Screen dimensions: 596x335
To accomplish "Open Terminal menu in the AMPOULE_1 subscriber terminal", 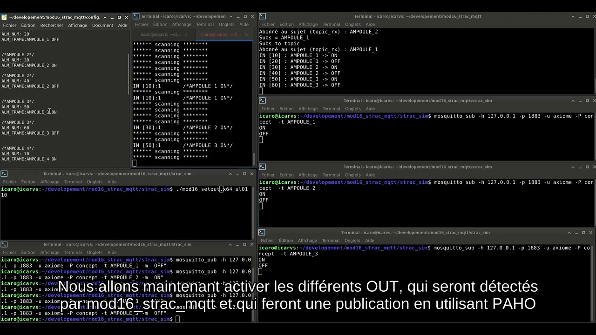I will pos(331,109).
